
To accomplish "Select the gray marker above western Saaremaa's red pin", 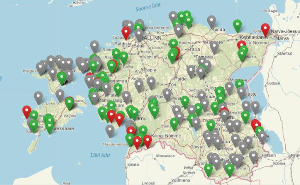I will click(x=38, y=97).
